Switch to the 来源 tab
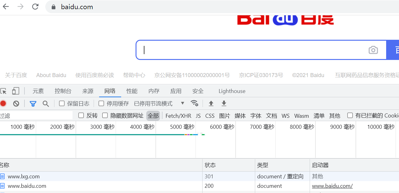The width and height of the screenshot is (399, 193). coord(88,91)
